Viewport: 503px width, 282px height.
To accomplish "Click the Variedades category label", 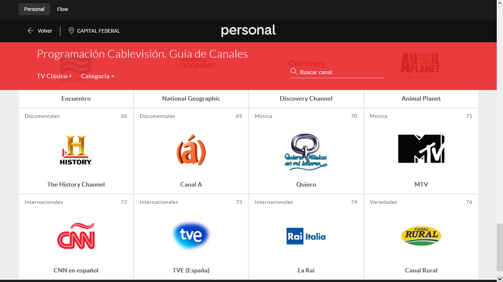I will tap(383, 202).
